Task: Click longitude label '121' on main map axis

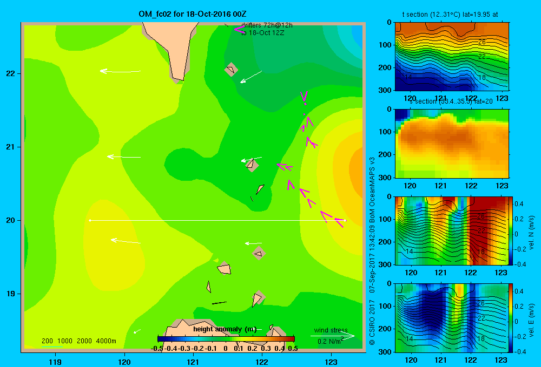Action: (193, 362)
